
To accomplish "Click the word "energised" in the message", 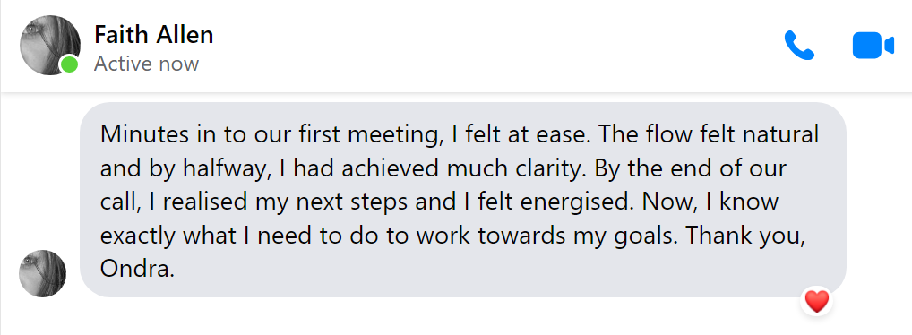I will tap(578, 203).
